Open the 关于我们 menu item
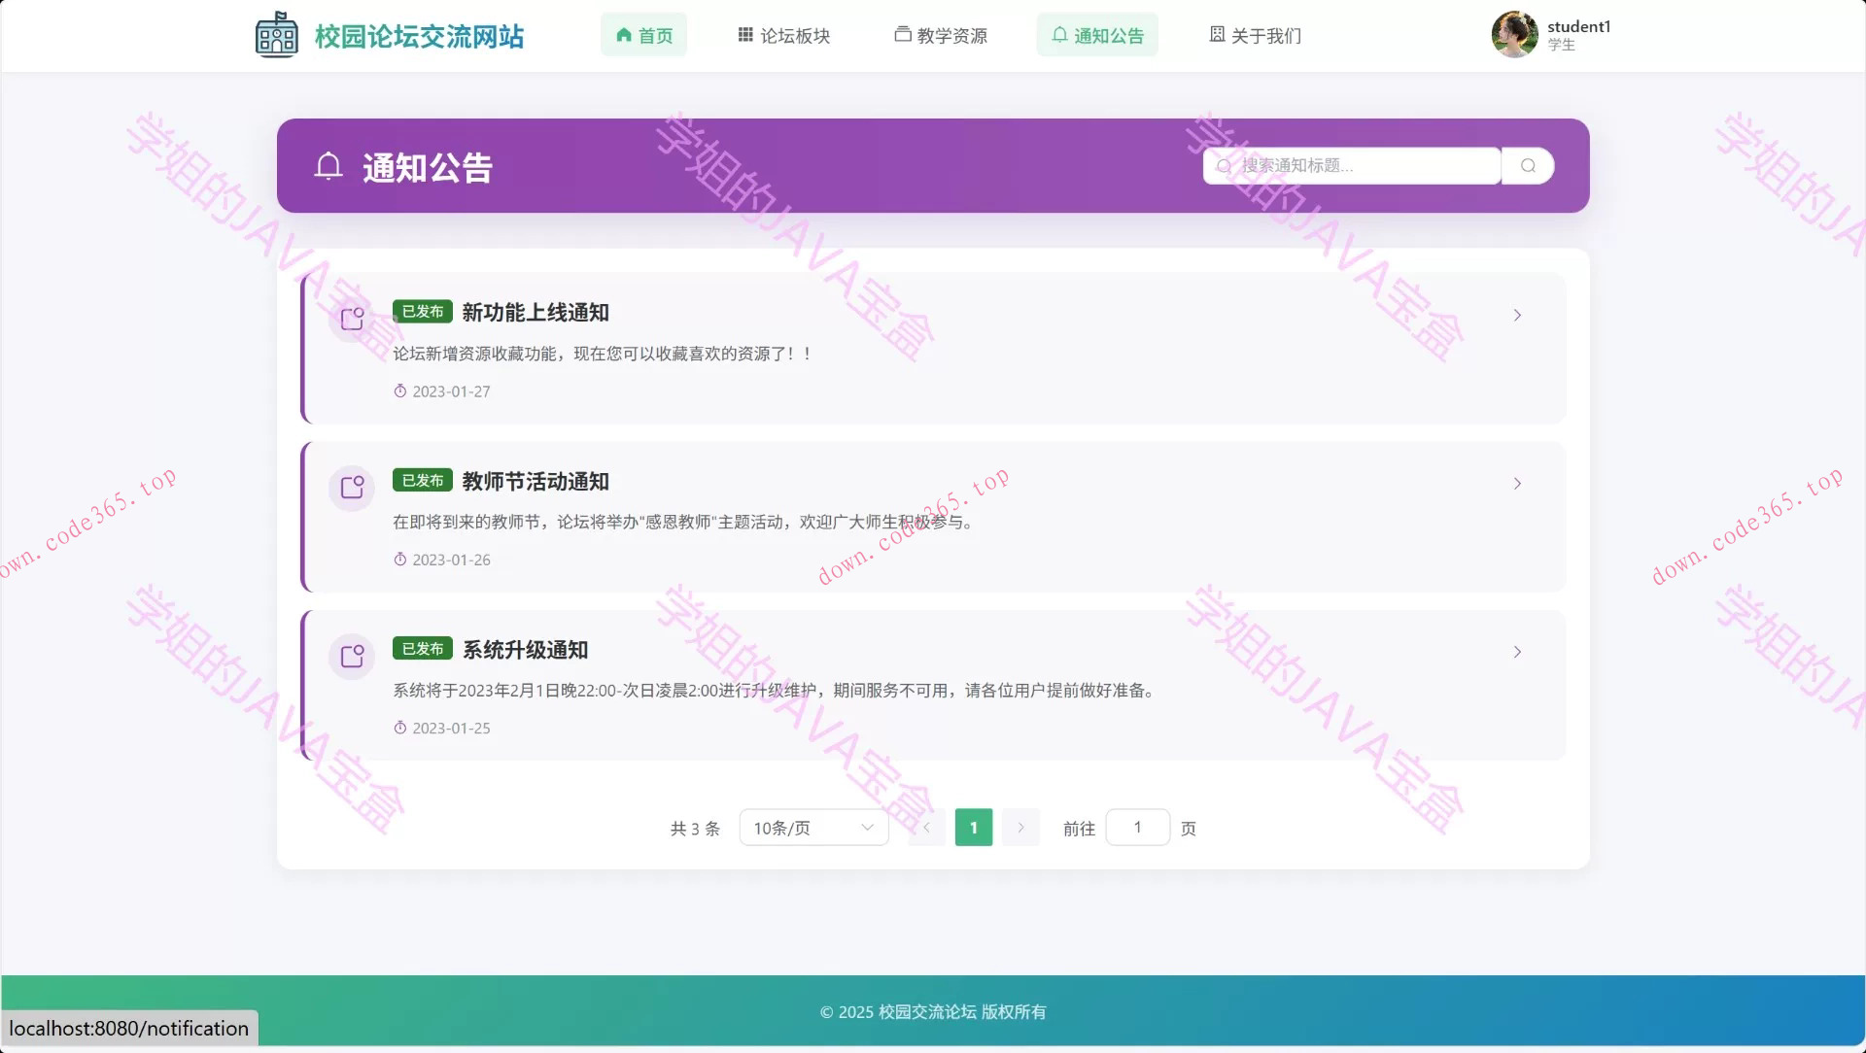This screenshot has width=1866, height=1053. [x=1254, y=35]
